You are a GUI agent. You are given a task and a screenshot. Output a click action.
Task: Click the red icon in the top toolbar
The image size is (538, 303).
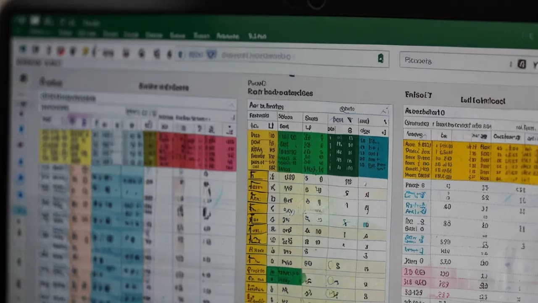tap(61, 51)
